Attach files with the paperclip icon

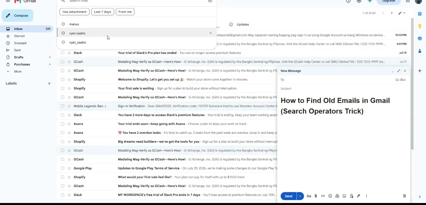(316, 196)
